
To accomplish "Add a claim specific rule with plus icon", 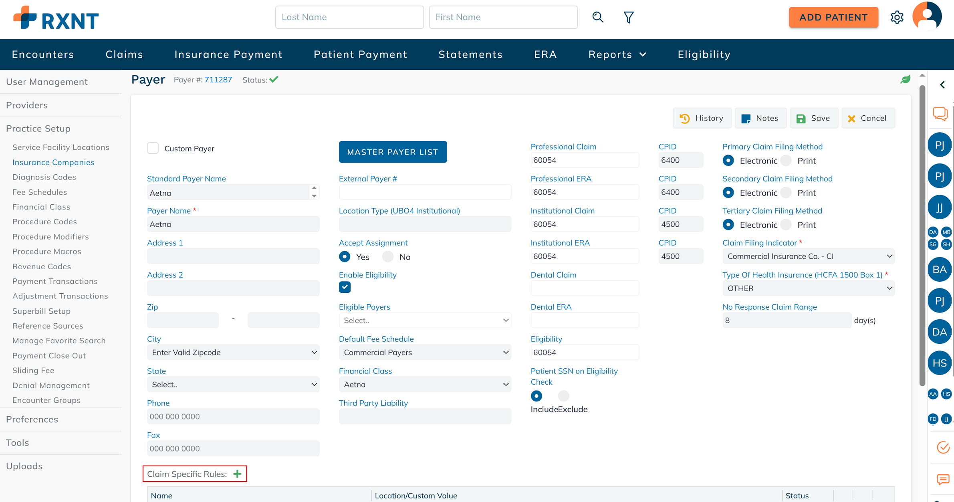I will [x=237, y=474].
